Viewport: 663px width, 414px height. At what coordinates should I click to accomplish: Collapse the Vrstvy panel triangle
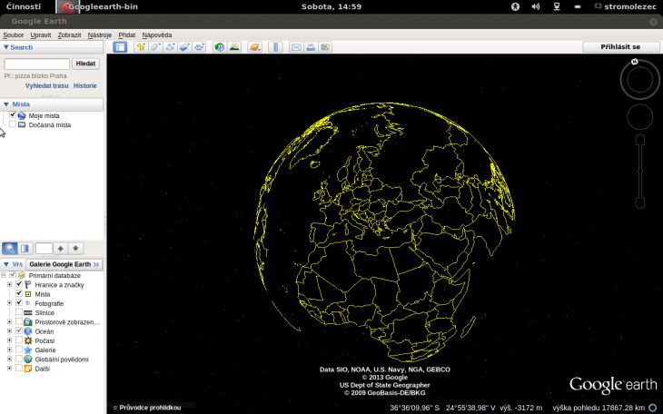pyautogui.click(x=6, y=264)
